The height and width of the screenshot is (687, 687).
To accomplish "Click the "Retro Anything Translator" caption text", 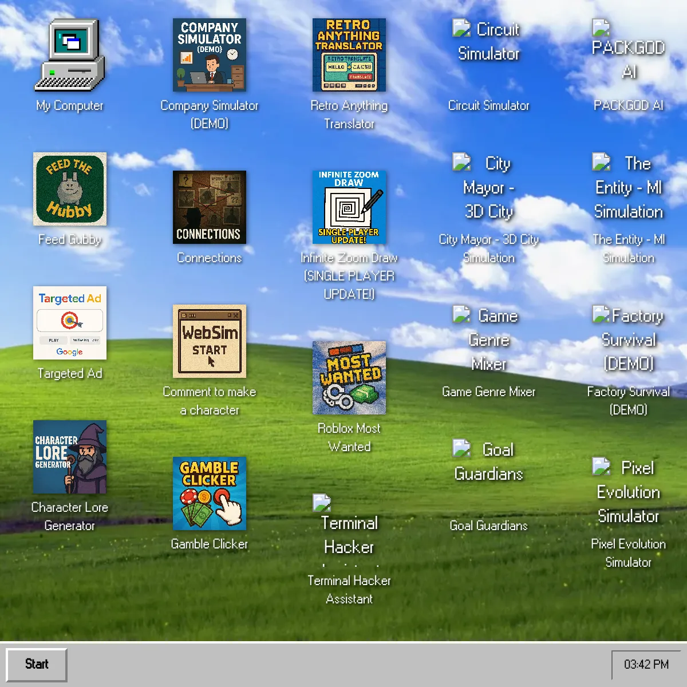I will (x=349, y=115).
